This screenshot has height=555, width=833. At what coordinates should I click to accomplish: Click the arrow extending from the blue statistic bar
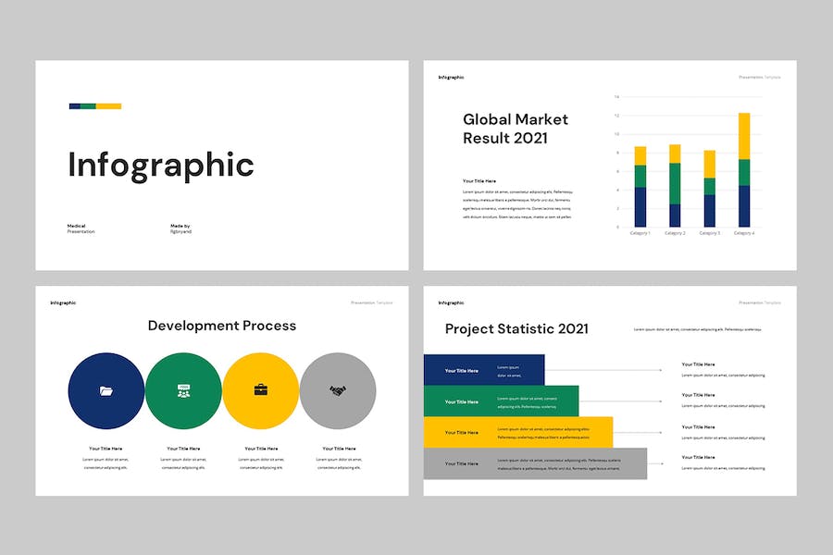[x=603, y=370]
